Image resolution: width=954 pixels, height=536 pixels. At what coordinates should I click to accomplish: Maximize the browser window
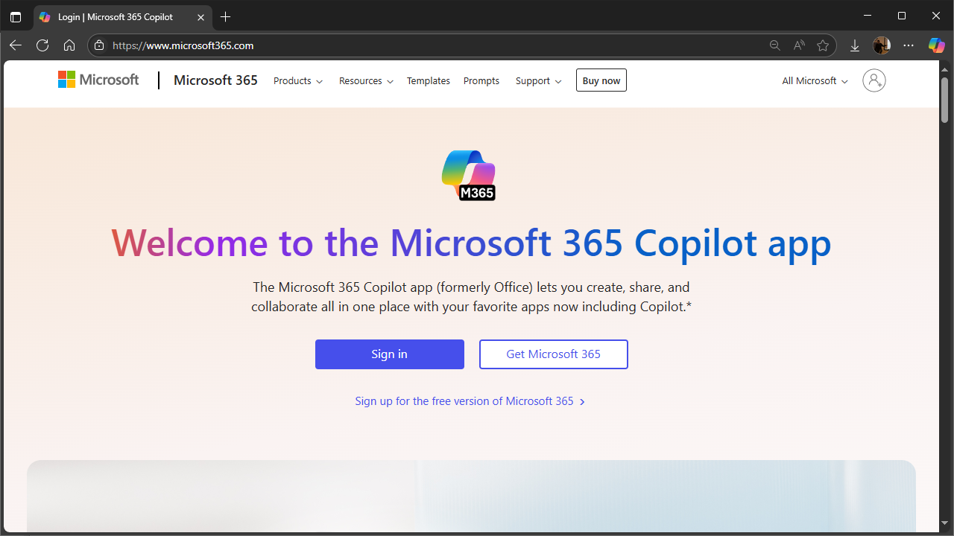pyautogui.click(x=902, y=16)
